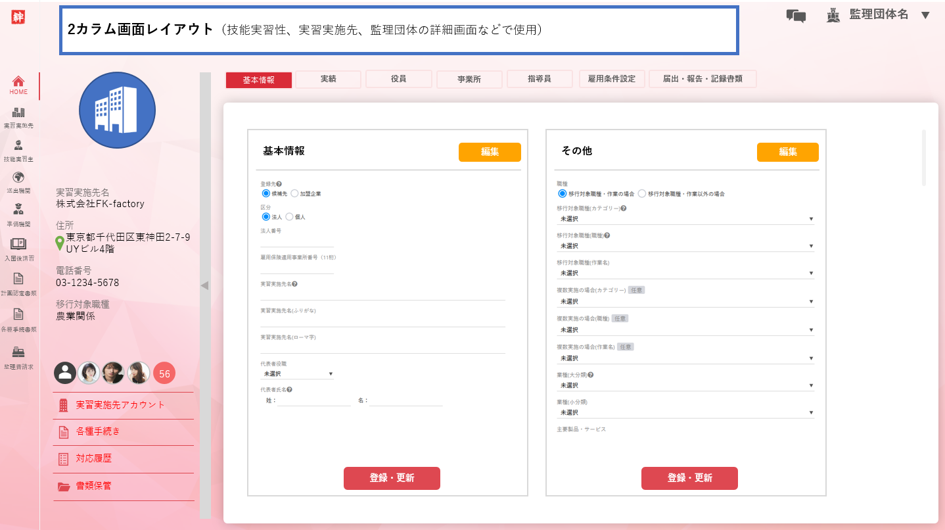The width and height of the screenshot is (945, 530).
Task: Click 登録・更新 button in the その他 panel
Action: click(689, 478)
